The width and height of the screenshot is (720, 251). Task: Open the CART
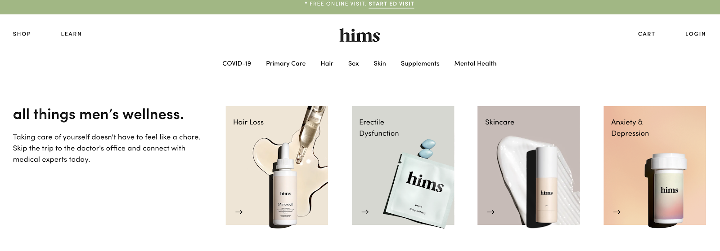tap(647, 34)
